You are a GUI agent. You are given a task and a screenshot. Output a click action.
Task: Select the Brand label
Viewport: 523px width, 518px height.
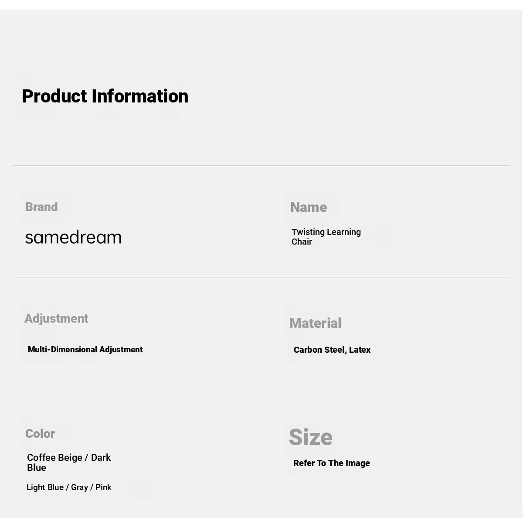click(x=41, y=207)
